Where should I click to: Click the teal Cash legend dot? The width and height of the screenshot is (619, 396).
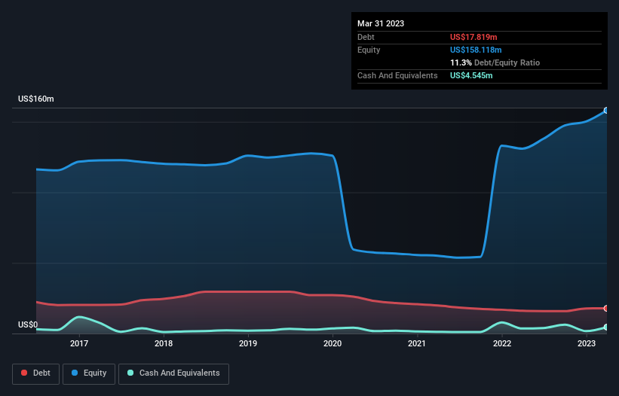(x=130, y=373)
